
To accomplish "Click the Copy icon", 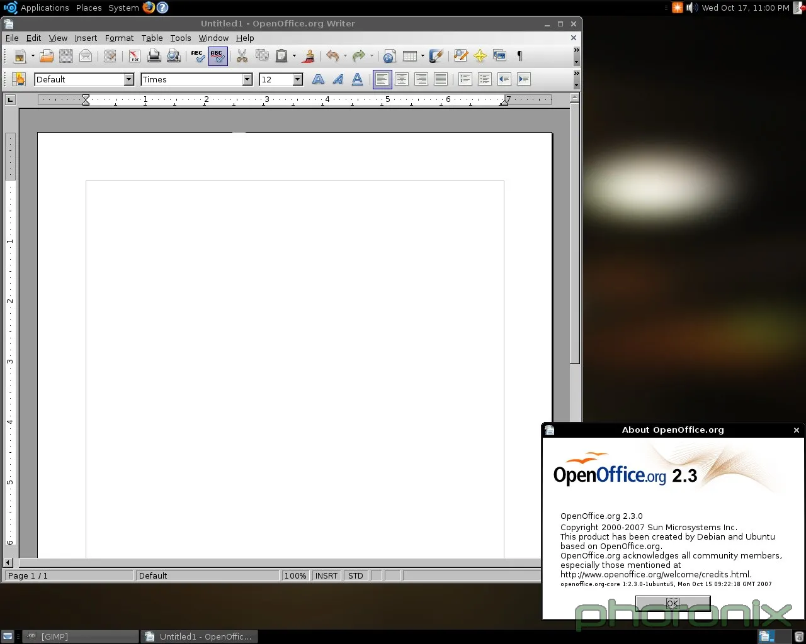I will tap(262, 56).
